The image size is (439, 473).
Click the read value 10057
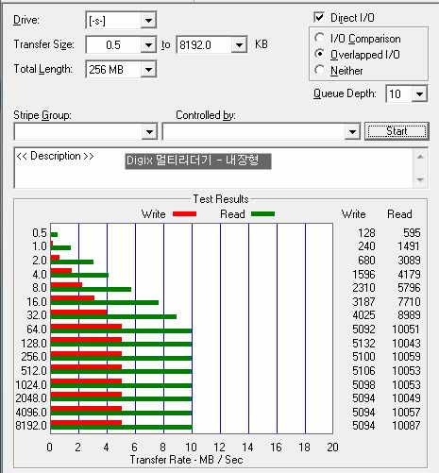406,412
